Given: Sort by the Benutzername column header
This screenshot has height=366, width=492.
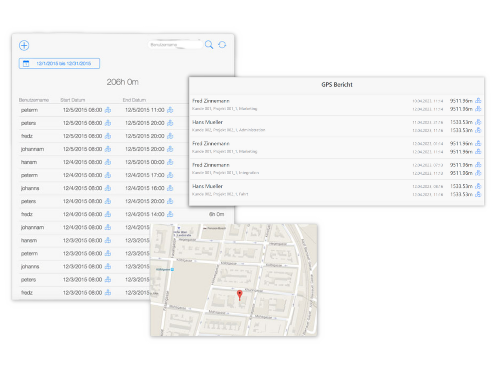Looking at the screenshot, I should coord(34,100).
